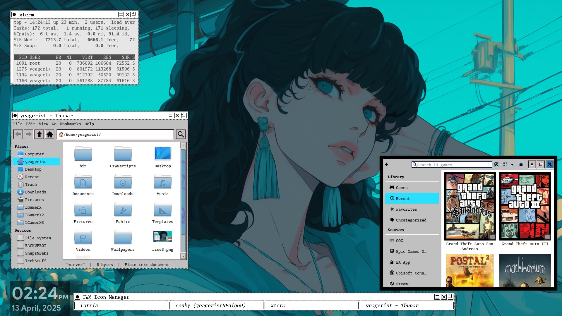Screen dimensions: 562x316
Task: Open Thunar File menu
Action: (18, 124)
